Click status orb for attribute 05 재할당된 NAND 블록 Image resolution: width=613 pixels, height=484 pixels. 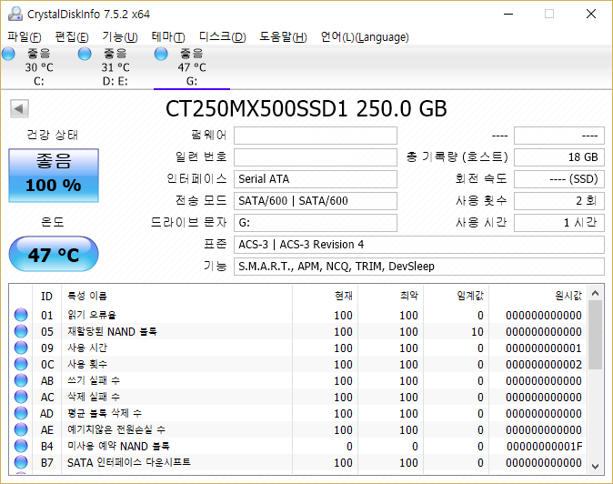coord(21,331)
